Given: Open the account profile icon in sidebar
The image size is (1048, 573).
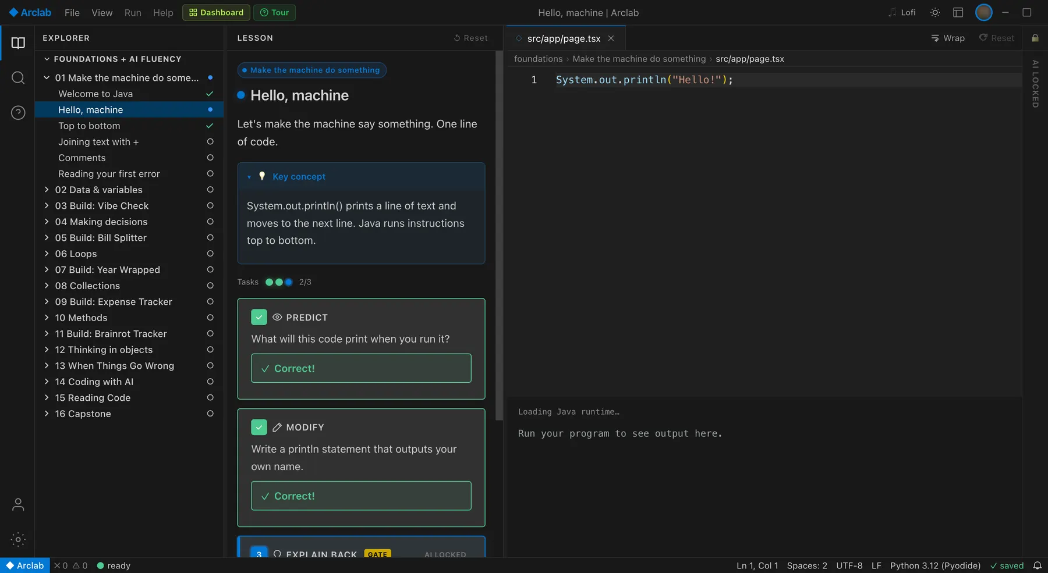Looking at the screenshot, I should pyautogui.click(x=18, y=504).
